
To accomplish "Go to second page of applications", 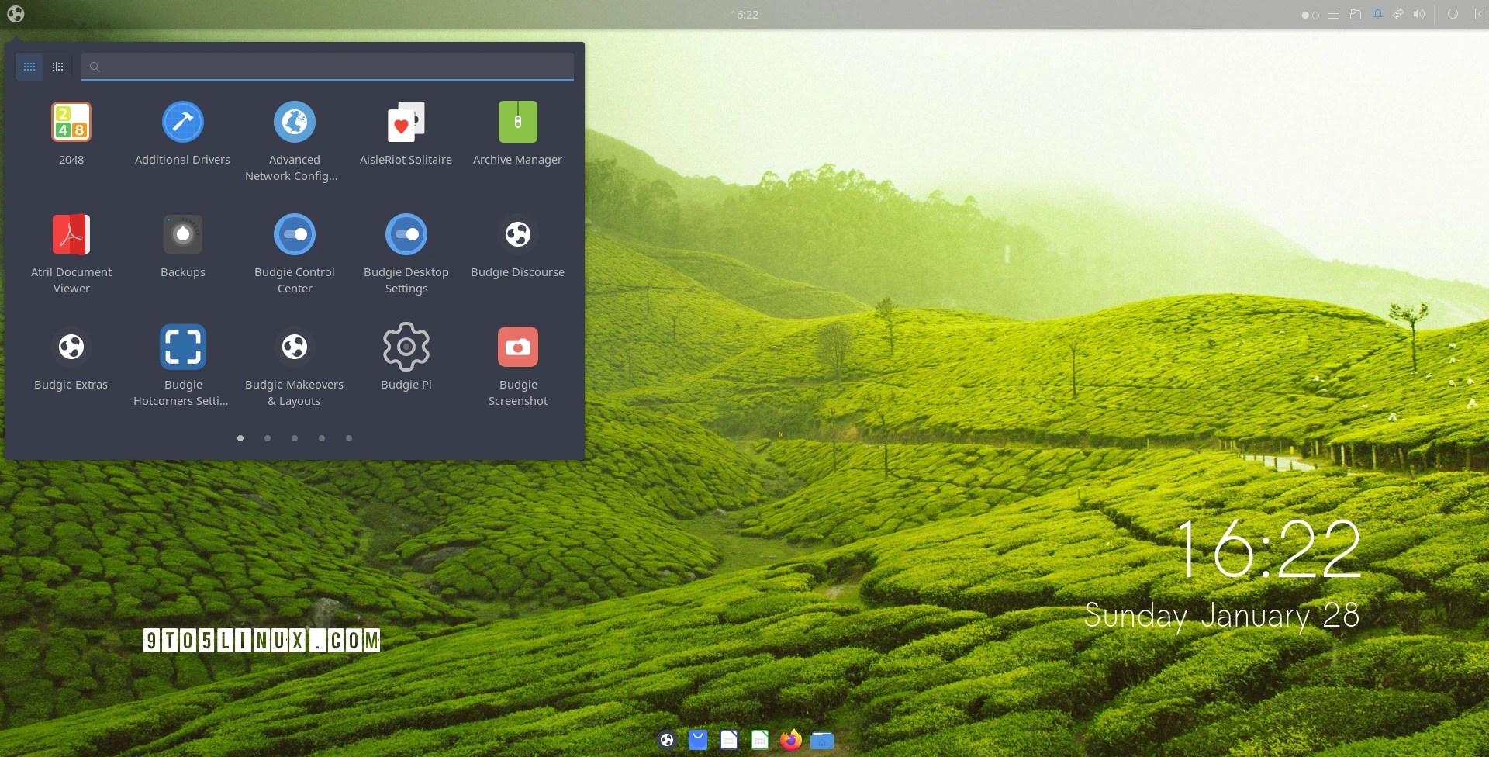I will pyautogui.click(x=268, y=438).
